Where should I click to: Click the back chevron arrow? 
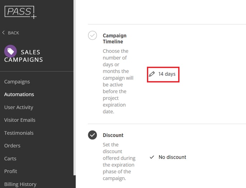point(4,33)
